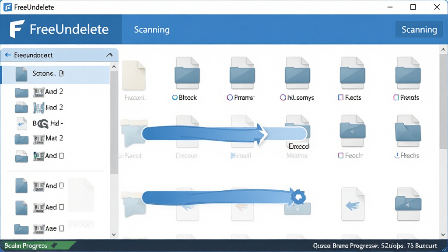This screenshot has height=252, width=448.
Task: Open the Rends folder icon
Action: 408,73
